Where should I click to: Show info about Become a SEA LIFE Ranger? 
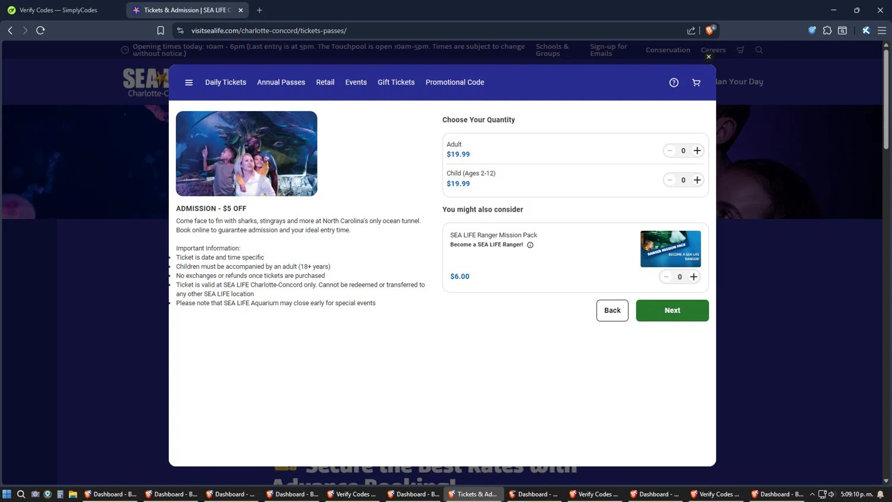(x=530, y=245)
